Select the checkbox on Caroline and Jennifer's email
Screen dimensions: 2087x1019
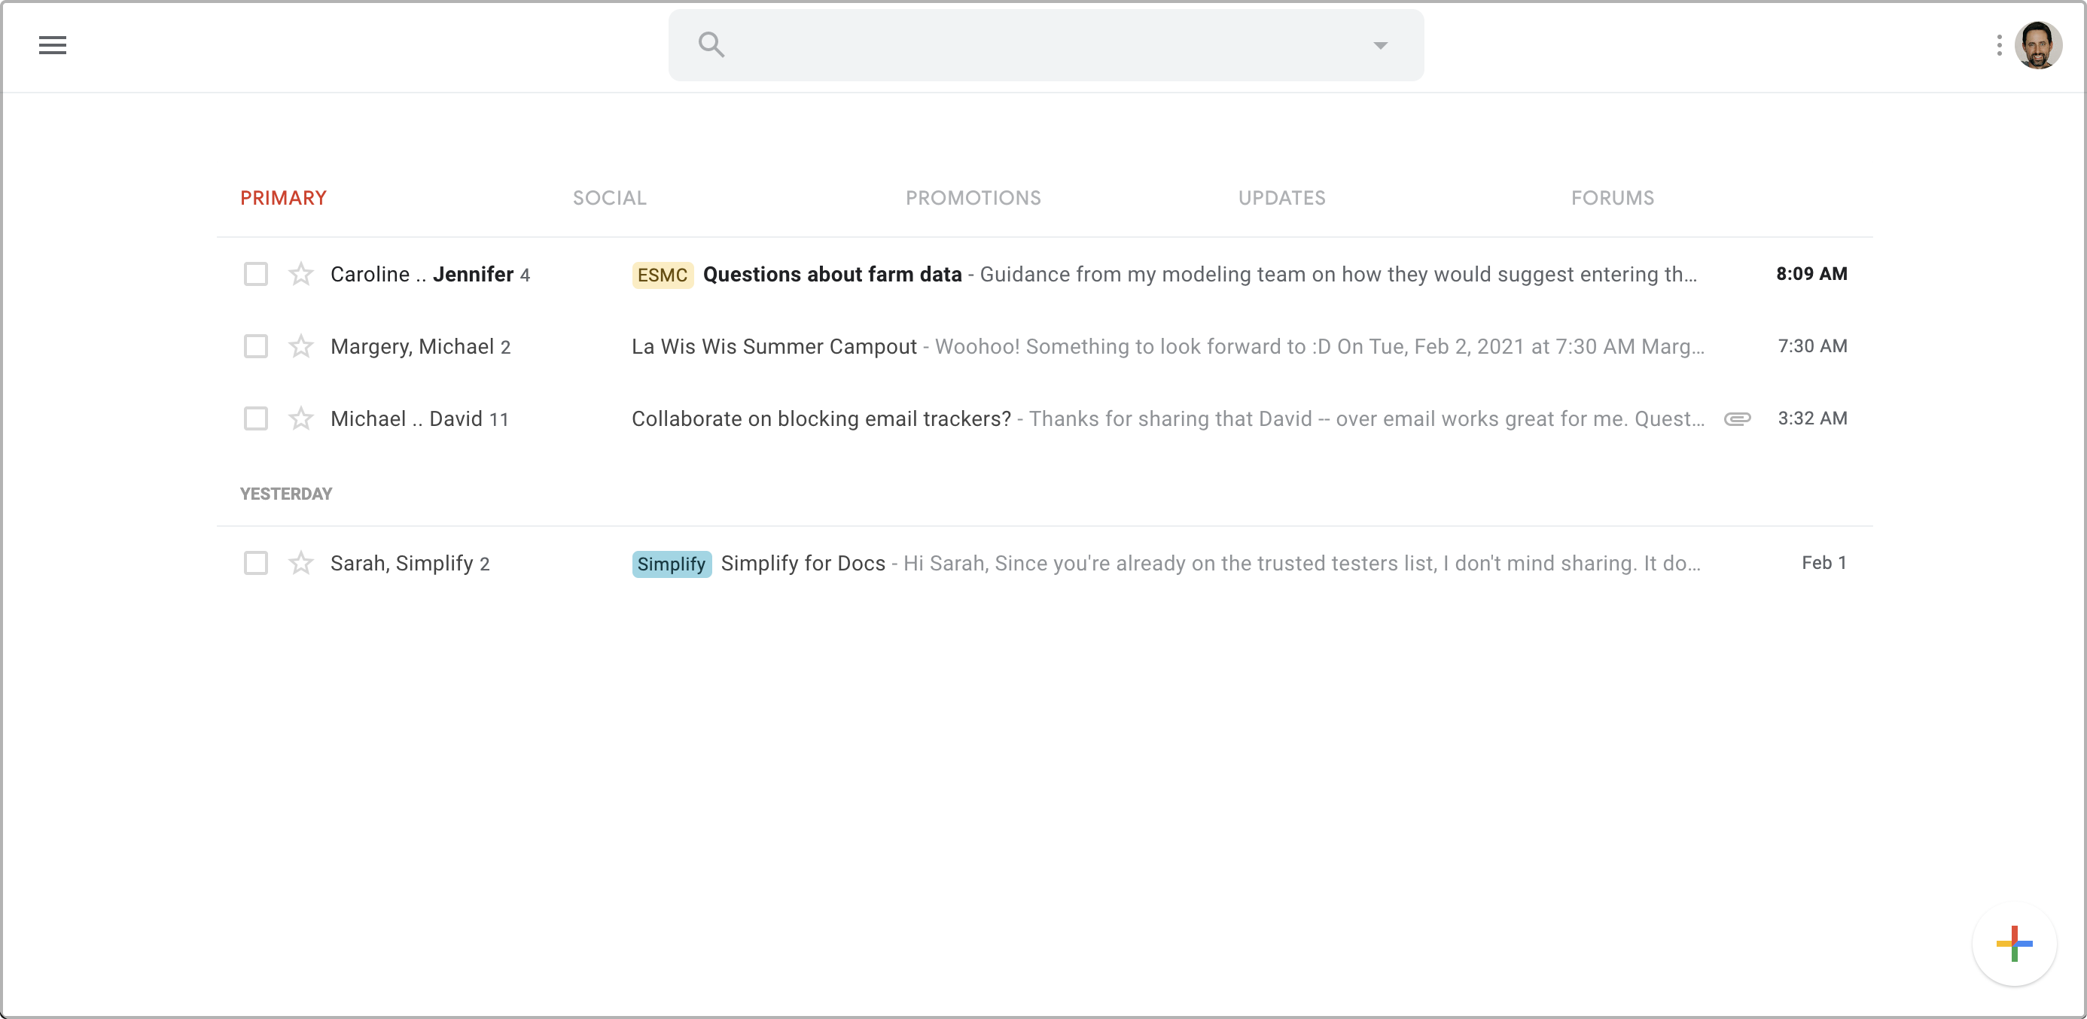tap(255, 274)
